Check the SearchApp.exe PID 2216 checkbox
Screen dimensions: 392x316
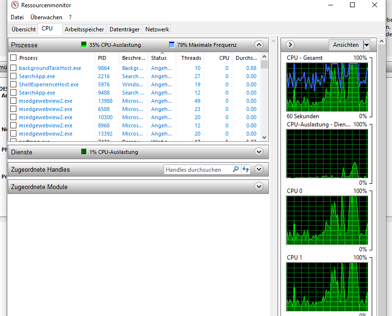(13, 76)
